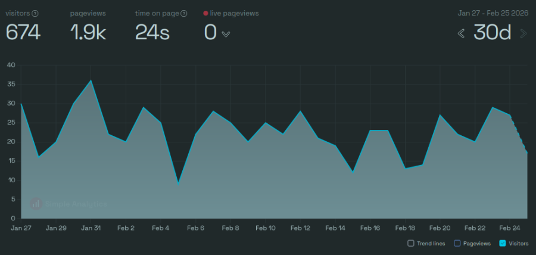Select the Feb 5 lowest point on chart
The image size is (536, 255).
[x=178, y=184]
